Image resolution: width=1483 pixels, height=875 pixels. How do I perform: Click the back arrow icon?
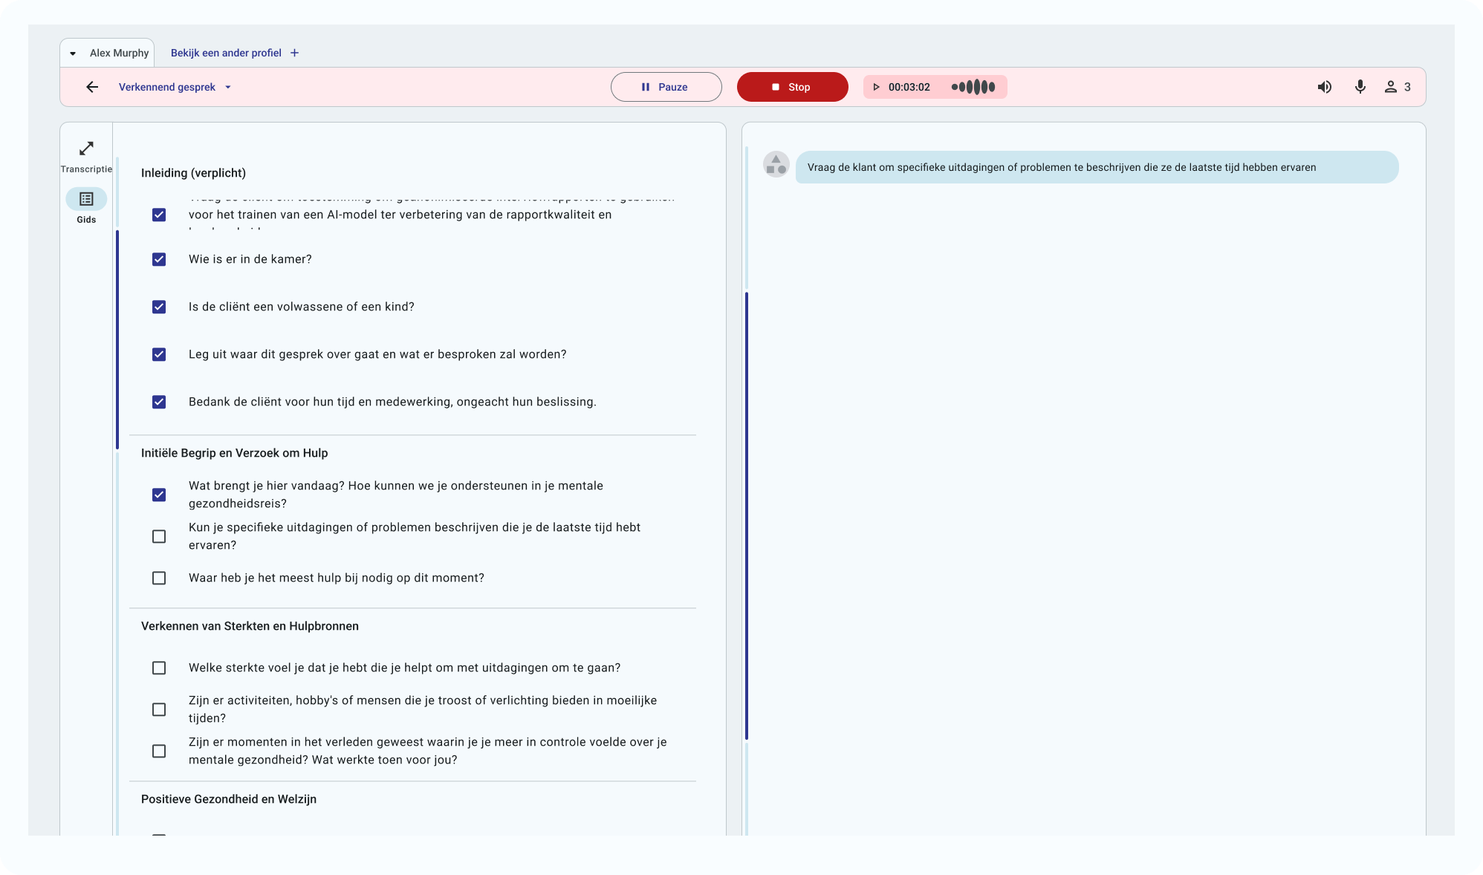(x=92, y=87)
